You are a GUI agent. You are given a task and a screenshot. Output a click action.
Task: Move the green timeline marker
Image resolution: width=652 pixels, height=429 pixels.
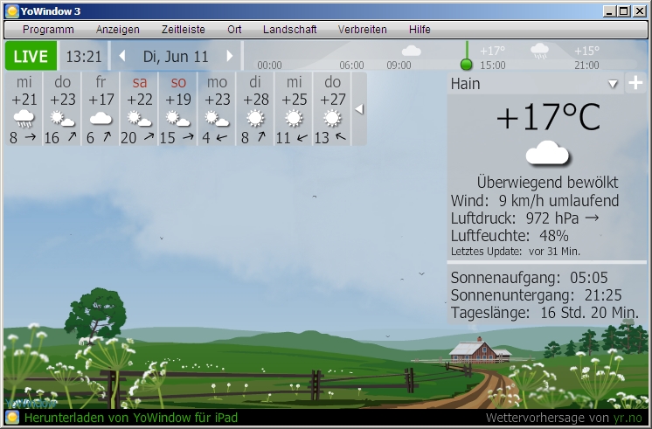pos(467,65)
